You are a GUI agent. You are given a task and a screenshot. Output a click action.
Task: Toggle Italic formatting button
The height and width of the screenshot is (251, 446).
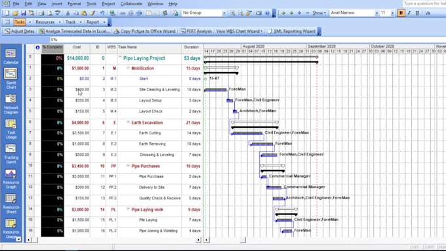(x=409, y=13)
